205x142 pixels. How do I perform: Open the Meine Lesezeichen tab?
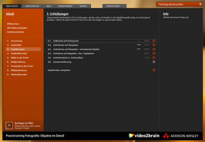[32, 6]
